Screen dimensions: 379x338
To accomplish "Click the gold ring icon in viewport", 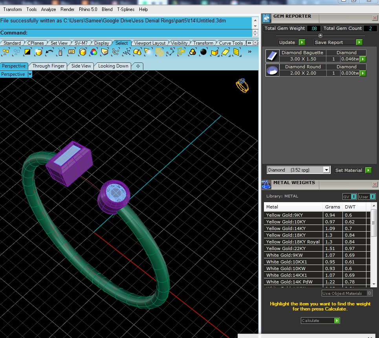I will click(242, 86).
